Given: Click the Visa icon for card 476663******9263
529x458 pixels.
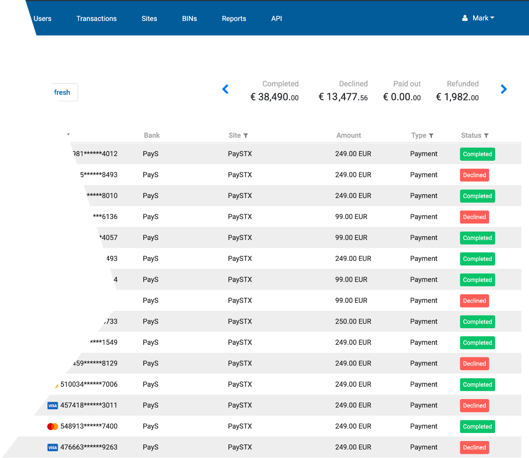Looking at the screenshot, I should point(53,447).
